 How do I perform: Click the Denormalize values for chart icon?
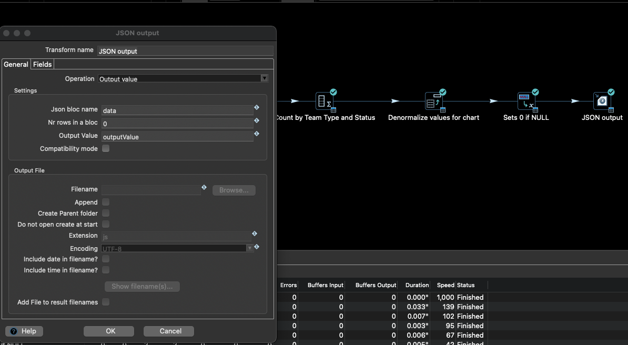[x=433, y=100]
